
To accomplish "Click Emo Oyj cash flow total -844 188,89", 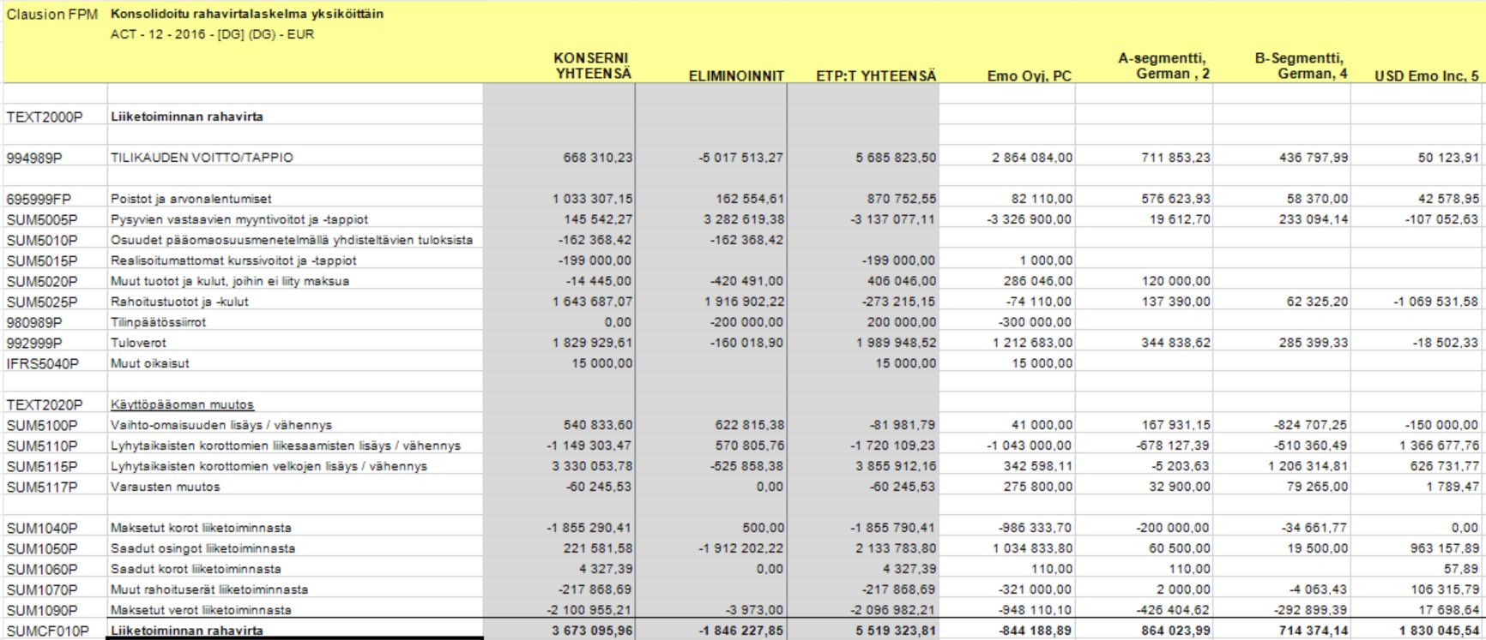I will tap(1035, 631).
